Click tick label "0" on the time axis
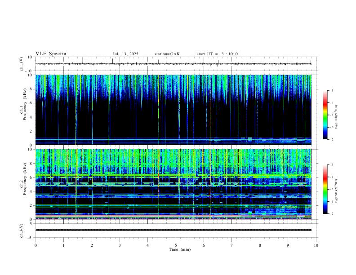 click(x=36, y=245)
